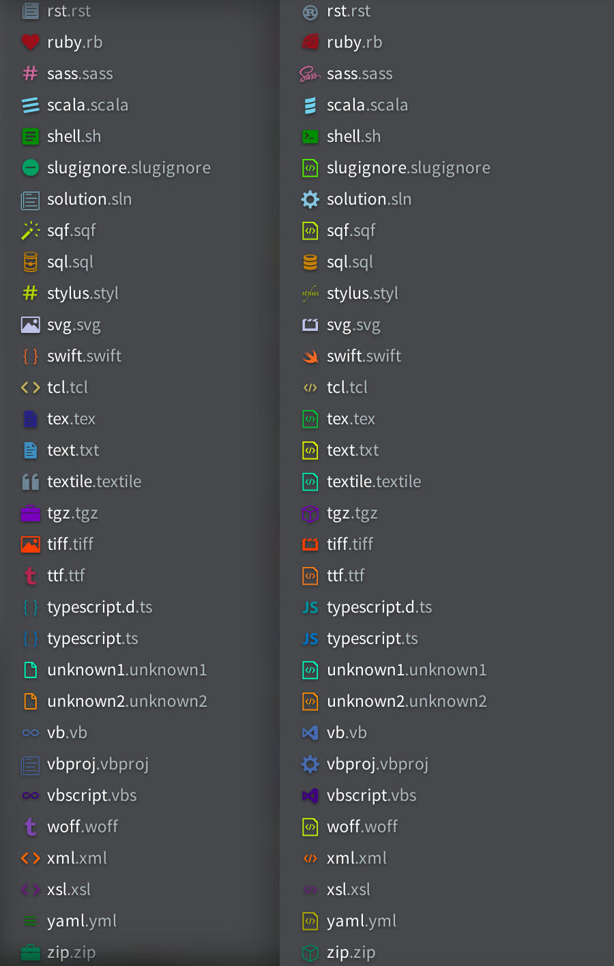The image size is (614, 966).
Task: Click the image icon beside svg.svg in left column
Action: [x=30, y=325]
